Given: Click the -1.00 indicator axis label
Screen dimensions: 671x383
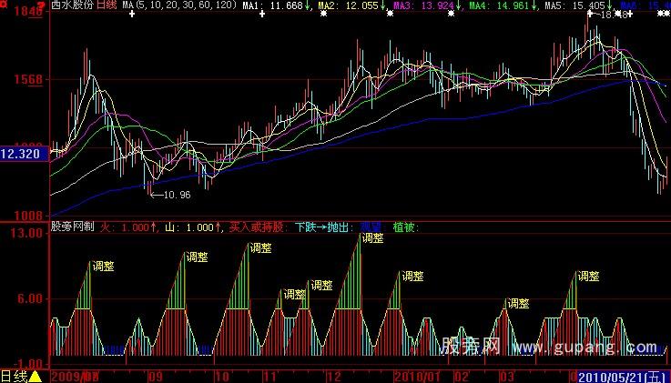Looking at the screenshot, I should point(26,363).
